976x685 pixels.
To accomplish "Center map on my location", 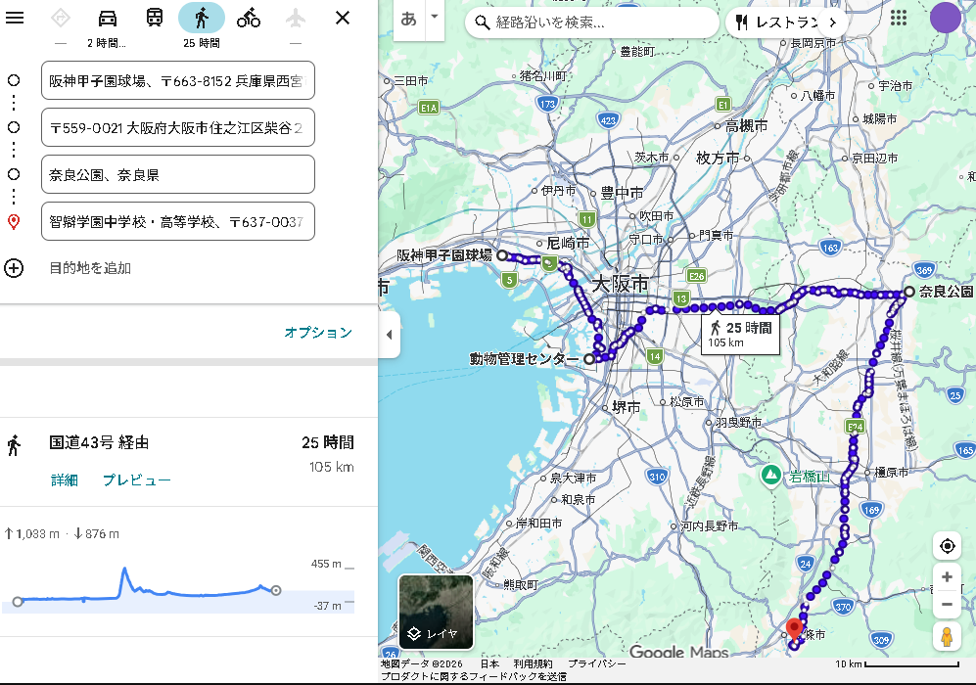I will pyautogui.click(x=947, y=546).
